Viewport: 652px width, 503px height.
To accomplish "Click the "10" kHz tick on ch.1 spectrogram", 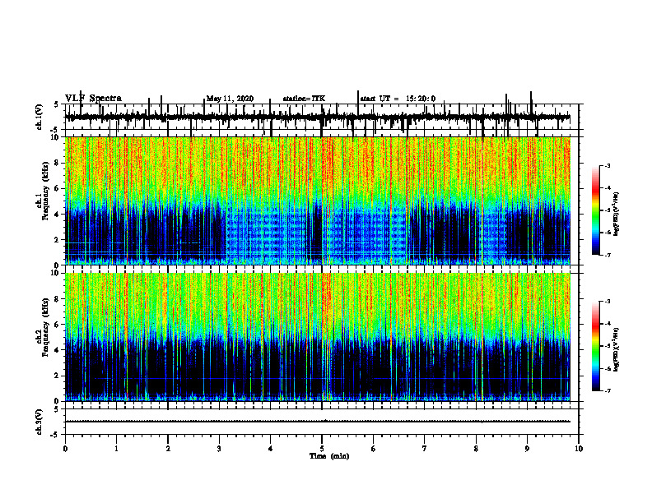I will point(57,137).
